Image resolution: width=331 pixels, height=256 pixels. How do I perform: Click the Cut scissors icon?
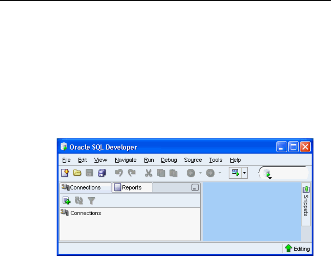(x=148, y=173)
